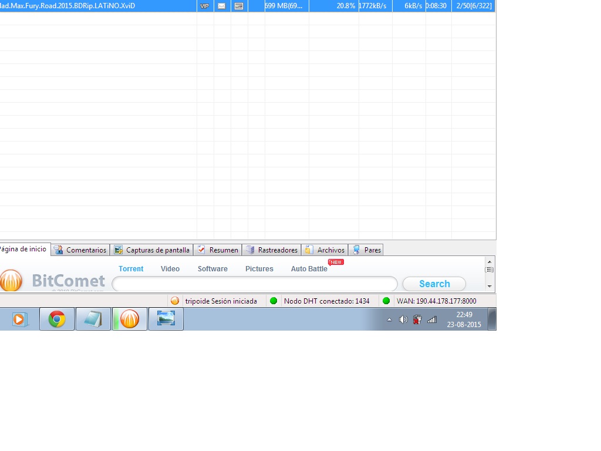
Task: Click the Pares user icon
Action: [x=356, y=250]
